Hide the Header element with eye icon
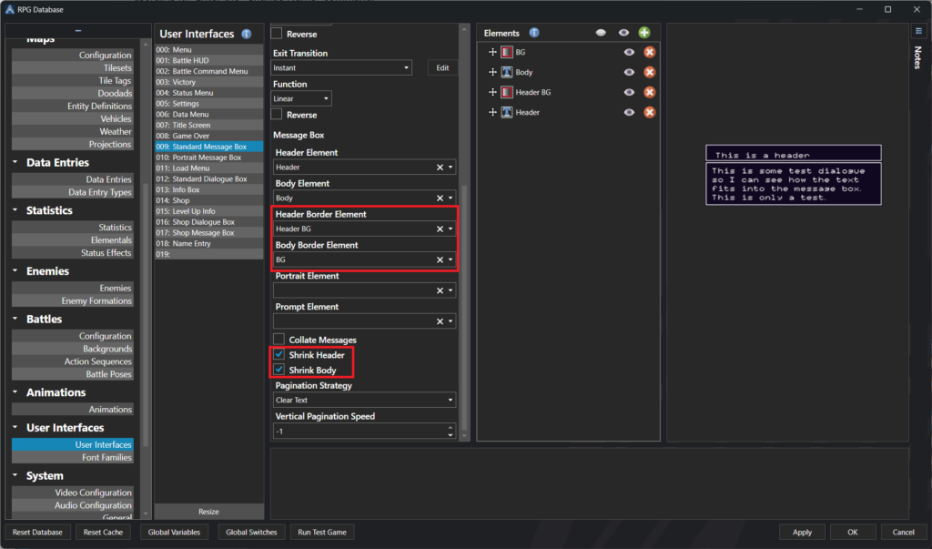The height and width of the screenshot is (549, 932). (x=629, y=112)
